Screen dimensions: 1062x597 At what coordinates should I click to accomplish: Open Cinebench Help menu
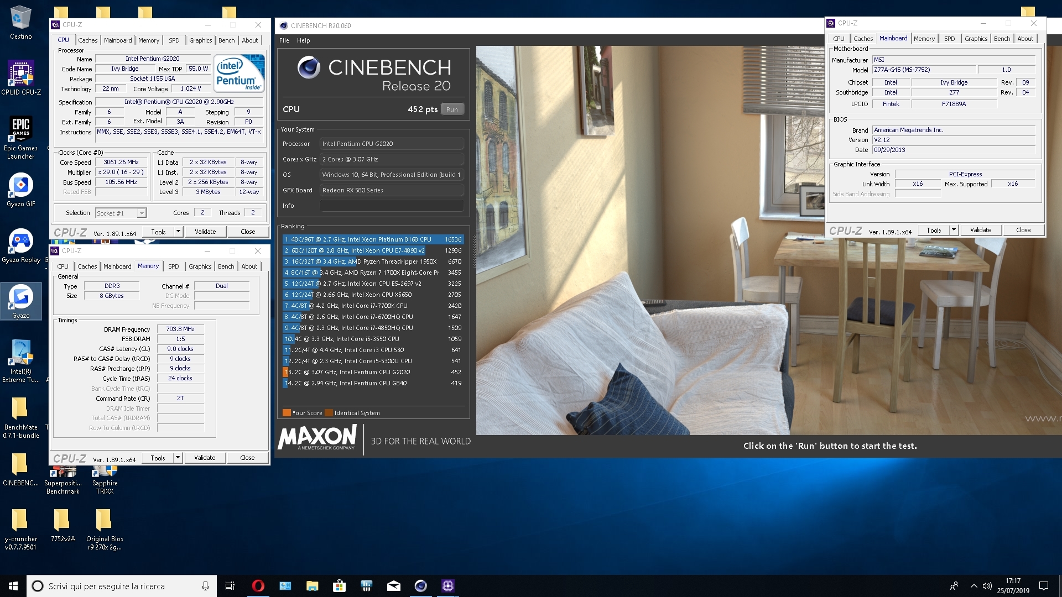point(303,40)
